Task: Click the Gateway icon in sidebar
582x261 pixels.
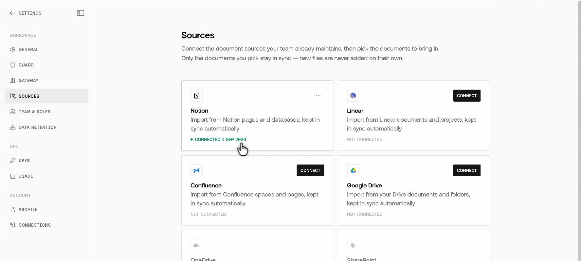Action: [x=13, y=80]
